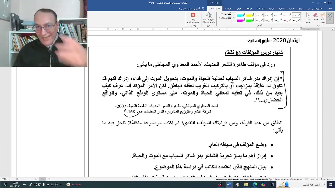Open the References (مراجع) tab
Screen dimensions: 335x188
point(272,9)
